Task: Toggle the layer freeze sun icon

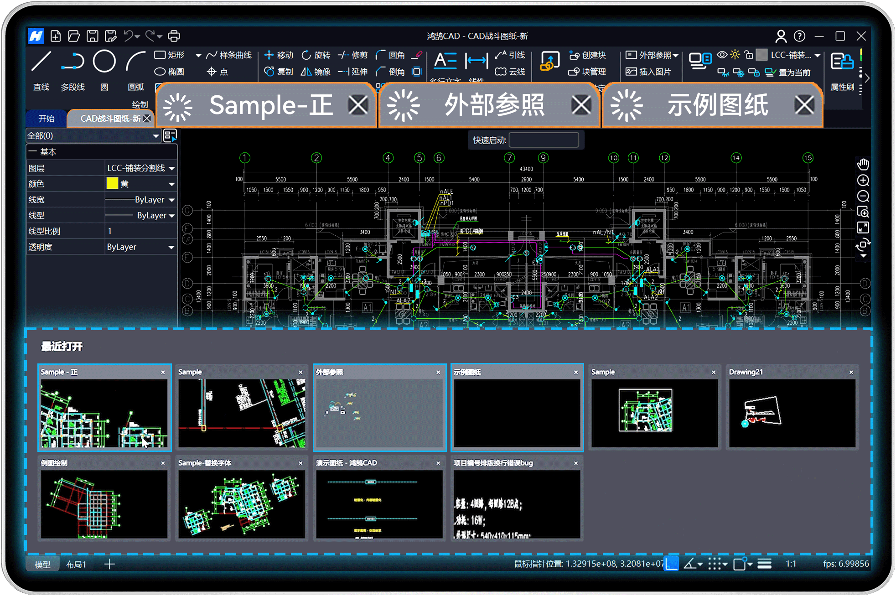Action: click(x=735, y=55)
